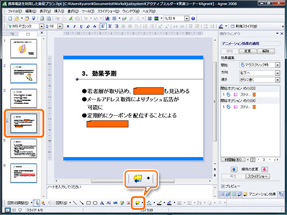Click the Print icon in the toolbar
Image resolution: width=287 pixels, height=215 pixels.
pos(42,18)
